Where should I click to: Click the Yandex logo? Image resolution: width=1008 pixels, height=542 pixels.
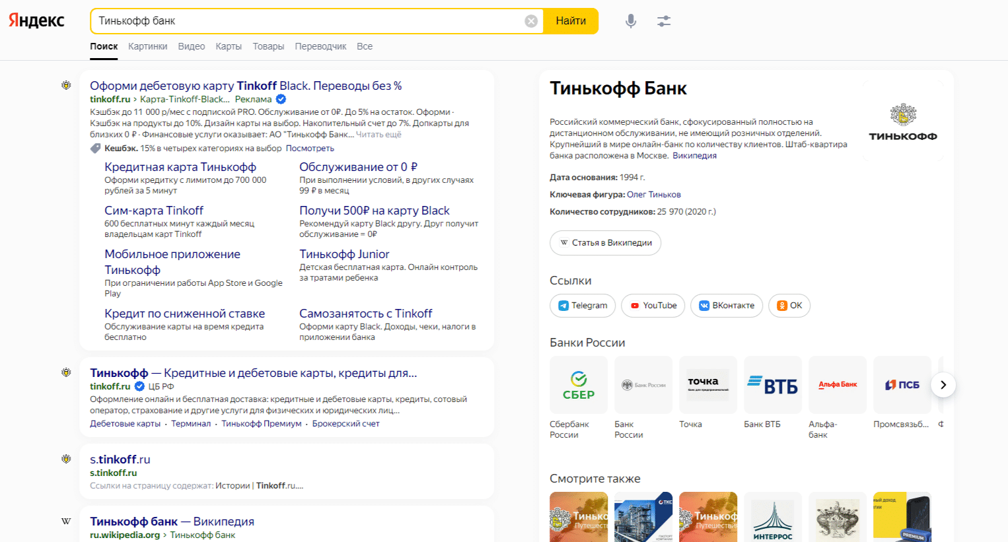(x=36, y=20)
